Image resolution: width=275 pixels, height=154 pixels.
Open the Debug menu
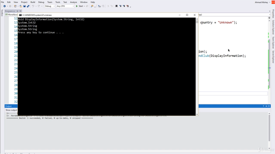pos(41,2)
